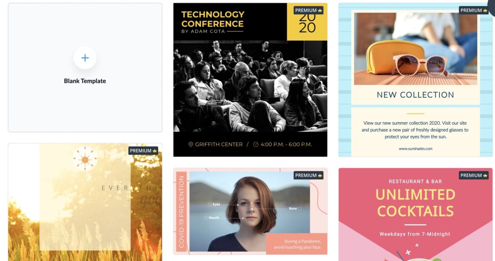Click the PREMIUM badge on COVID-19 Prevention template
495x261 pixels.
pyautogui.click(x=309, y=175)
